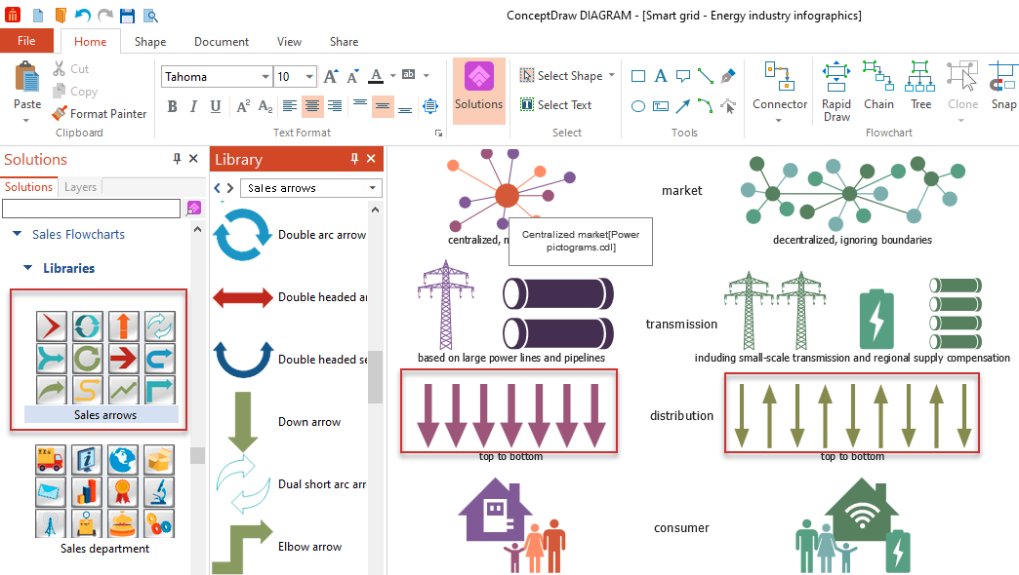
Task: Select the Edit Points cursor tool
Action: coord(728,106)
